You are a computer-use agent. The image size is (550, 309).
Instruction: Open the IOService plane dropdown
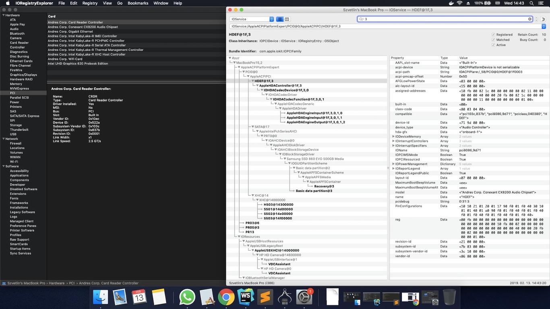[252, 19]
